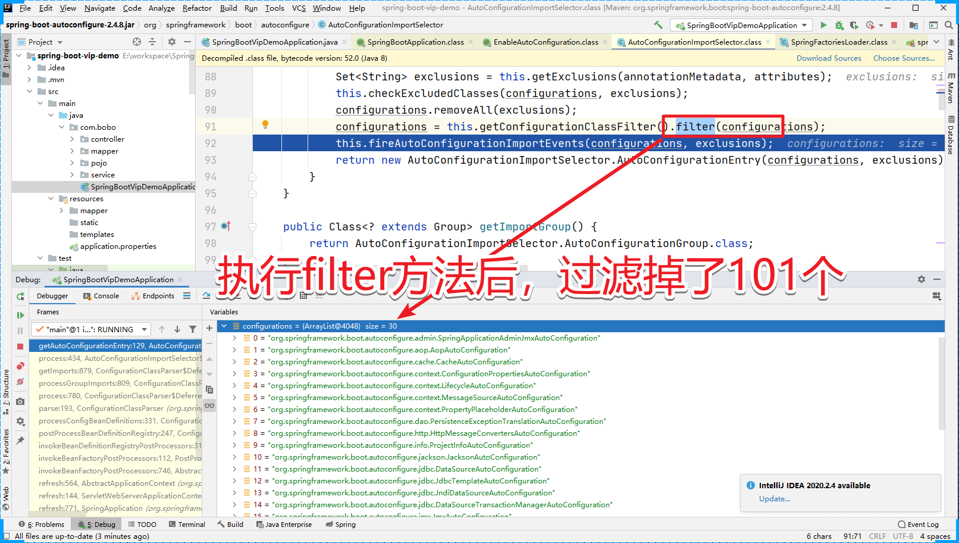This screenshot has width=959, height=543.
Task: Open the Navigate menu
Action: (100, 8)
